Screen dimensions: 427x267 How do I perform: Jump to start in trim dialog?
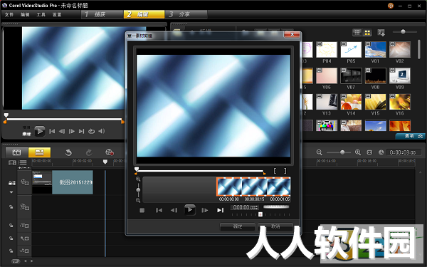click(x=159, y=210)
